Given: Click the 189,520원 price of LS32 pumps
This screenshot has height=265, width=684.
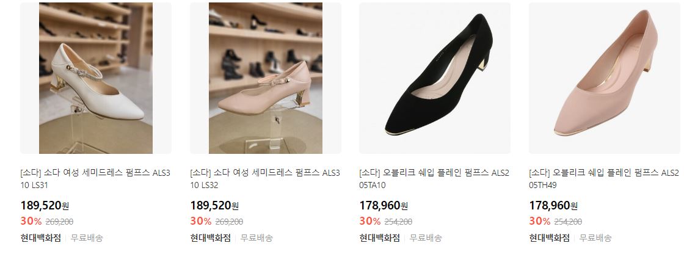Looking at the screenshot, I should pos(214,205).
